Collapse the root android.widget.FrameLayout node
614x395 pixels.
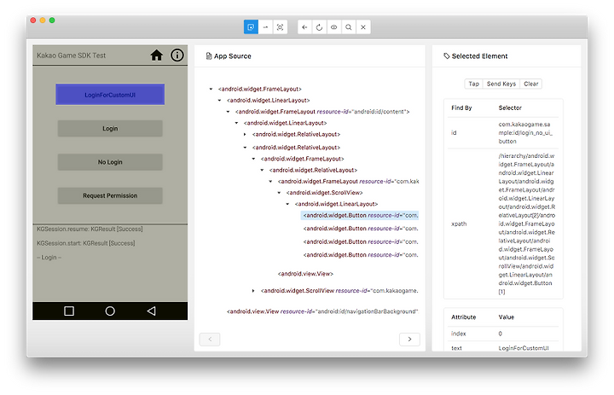coord(211,89)
